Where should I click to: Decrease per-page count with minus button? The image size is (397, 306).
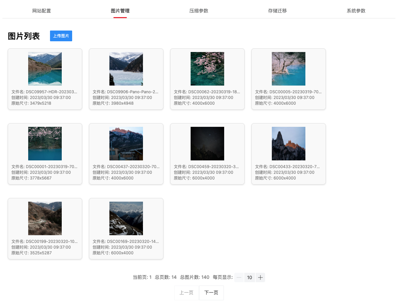point(239,277)
